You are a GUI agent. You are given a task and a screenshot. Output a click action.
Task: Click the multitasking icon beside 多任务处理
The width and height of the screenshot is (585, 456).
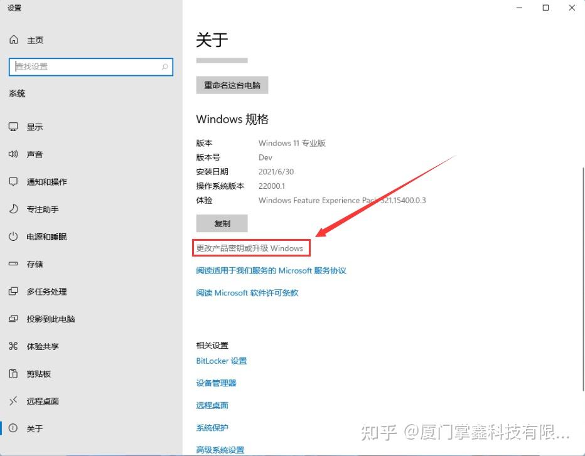click(13, 291)
